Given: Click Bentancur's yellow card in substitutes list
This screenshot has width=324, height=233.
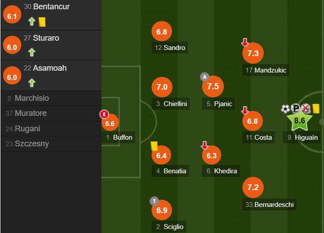Looking at the screenshot, I should [42, 21].
